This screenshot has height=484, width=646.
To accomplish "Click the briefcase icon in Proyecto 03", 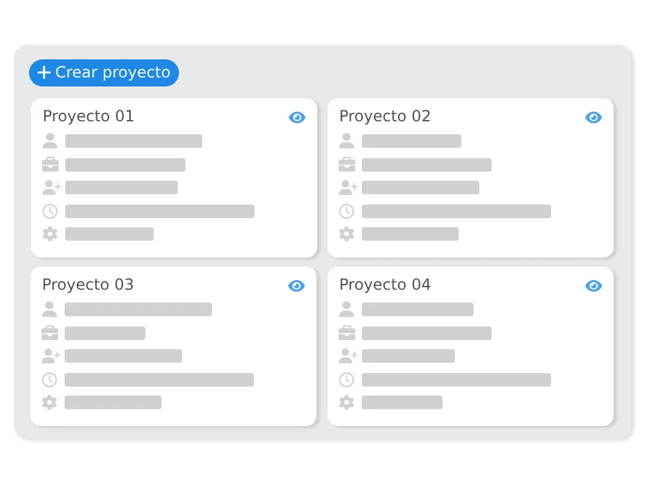I will [x=50, y=332].
